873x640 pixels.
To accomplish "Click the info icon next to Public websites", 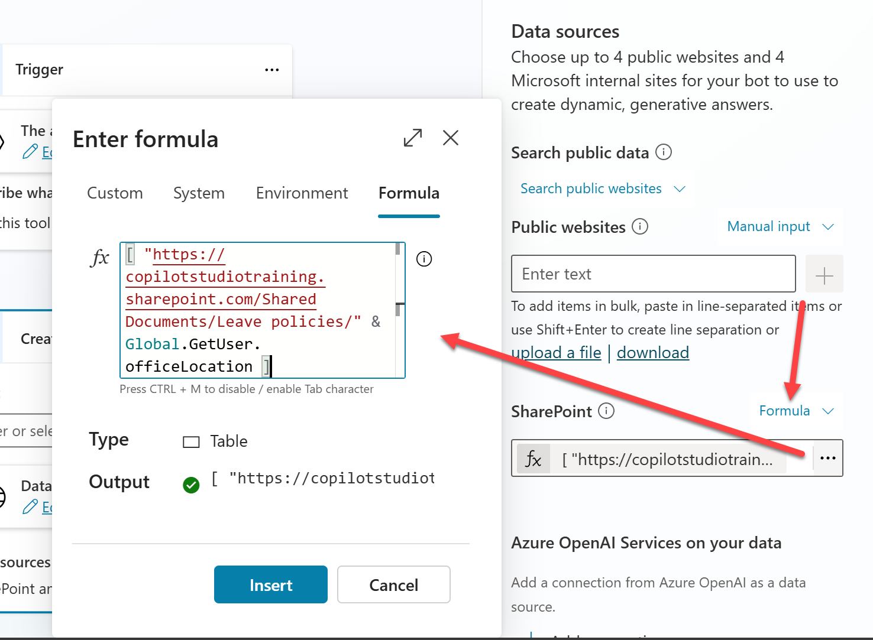I will [x=640, y=226].
